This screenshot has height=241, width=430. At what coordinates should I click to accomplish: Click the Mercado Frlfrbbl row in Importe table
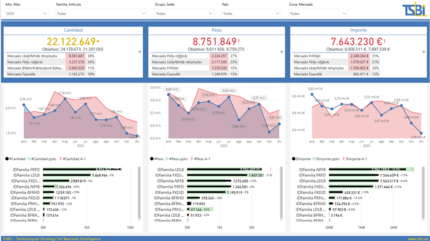[x=336, y=56]
